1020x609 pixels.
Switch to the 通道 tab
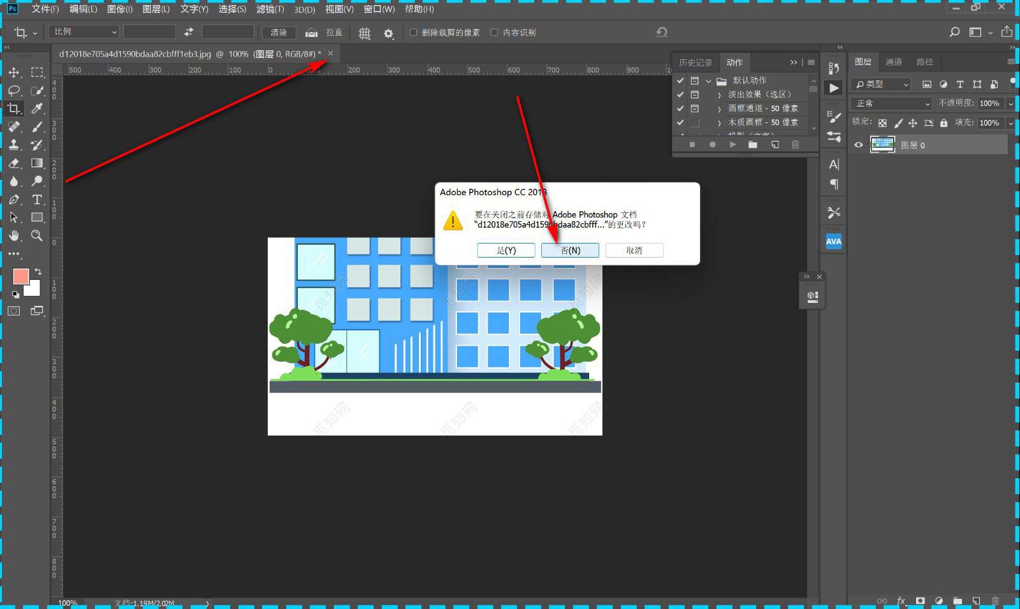coord(894,62)
